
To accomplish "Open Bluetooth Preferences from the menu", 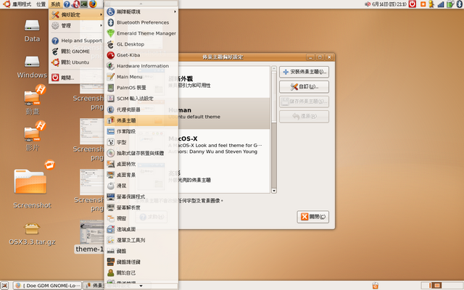I will [141, 22].
